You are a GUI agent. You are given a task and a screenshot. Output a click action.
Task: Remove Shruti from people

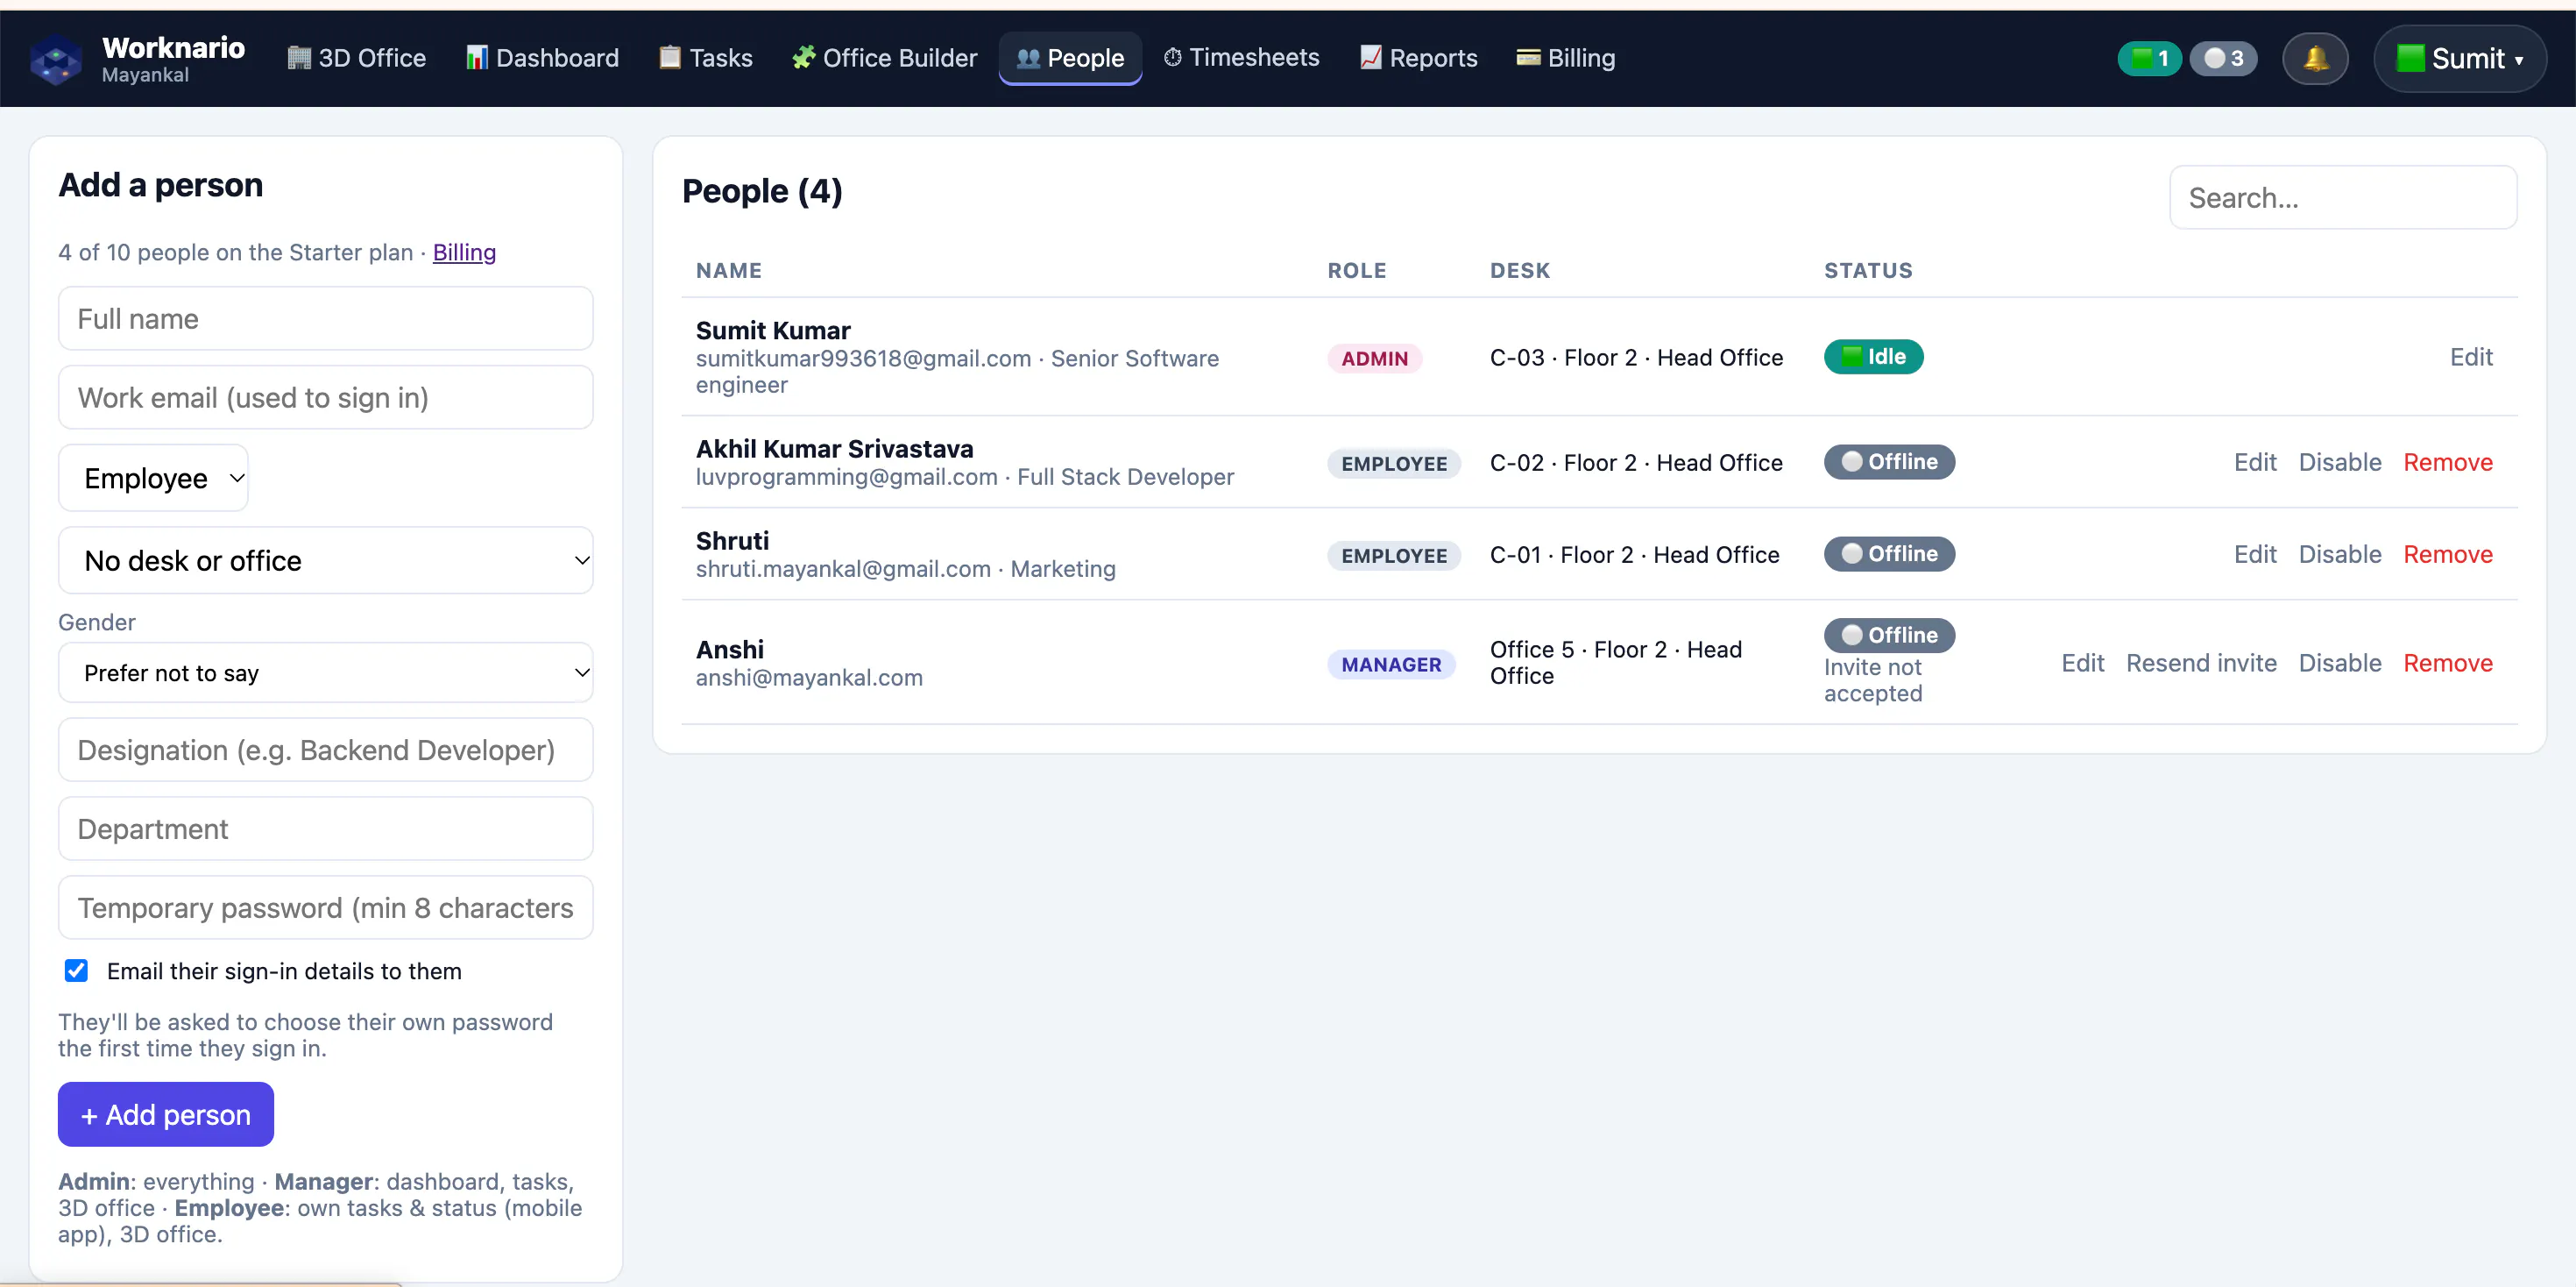click(x=2448, y=554)
